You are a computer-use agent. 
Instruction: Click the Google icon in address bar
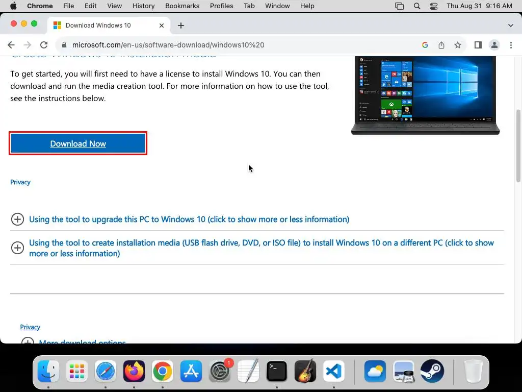[x=425, y=45]
